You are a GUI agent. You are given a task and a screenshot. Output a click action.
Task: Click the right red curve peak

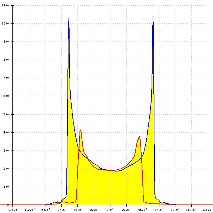tap(140, 137)
